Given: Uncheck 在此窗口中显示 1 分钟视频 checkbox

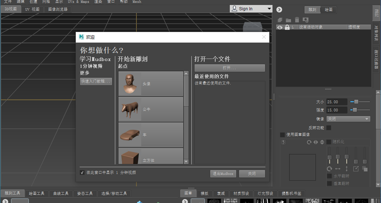Looking at the screenshot, I should [82, 173].
